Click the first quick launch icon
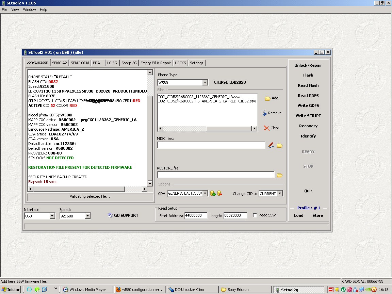The width and height of the screenshot is (392, 294). [x=29, y=290]
